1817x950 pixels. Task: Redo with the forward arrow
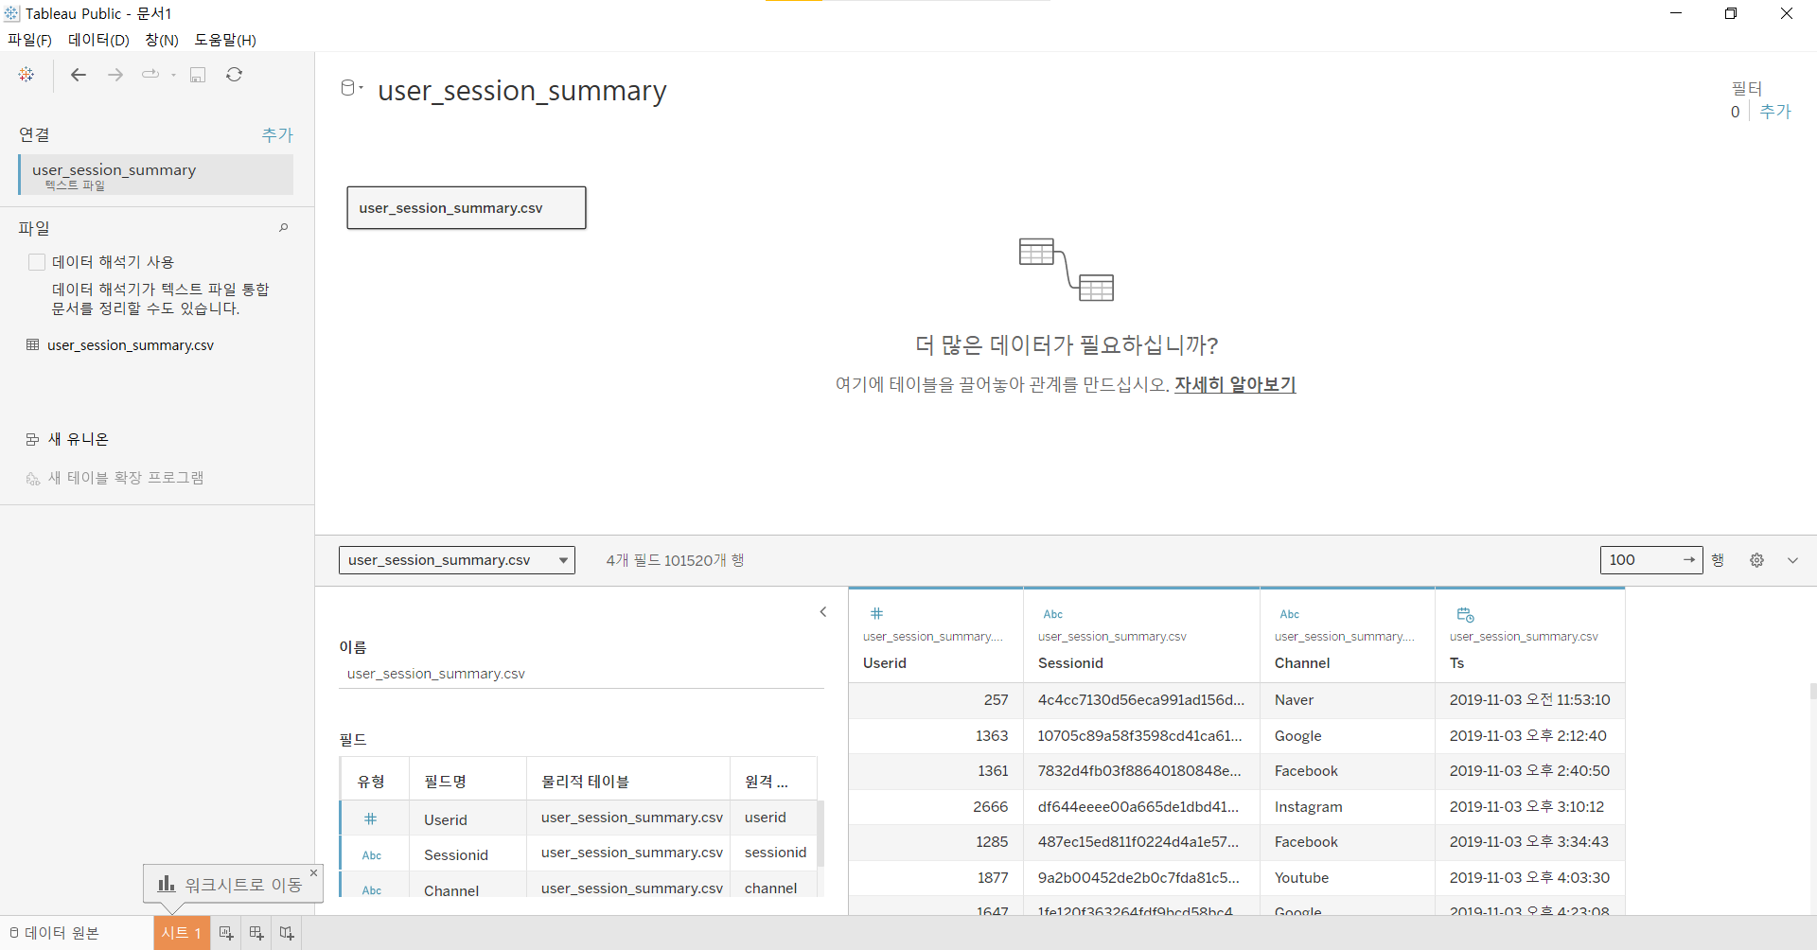click(x=115, y=74)
